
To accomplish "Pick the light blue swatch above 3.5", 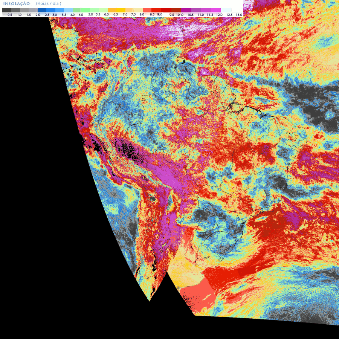I will tap(68, 10).
